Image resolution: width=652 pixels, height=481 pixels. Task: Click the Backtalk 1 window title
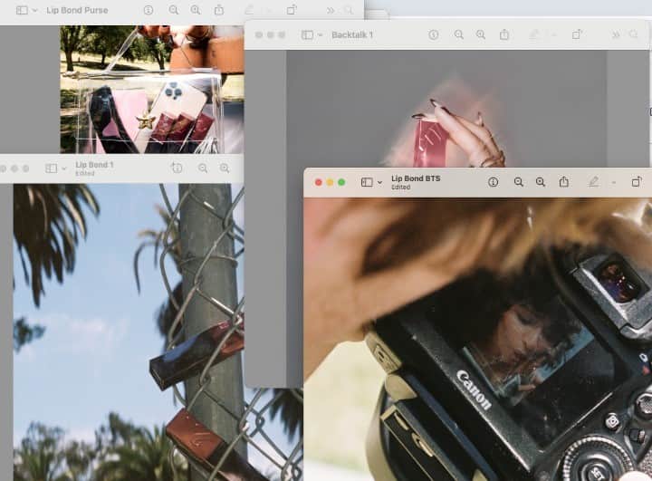352,35
